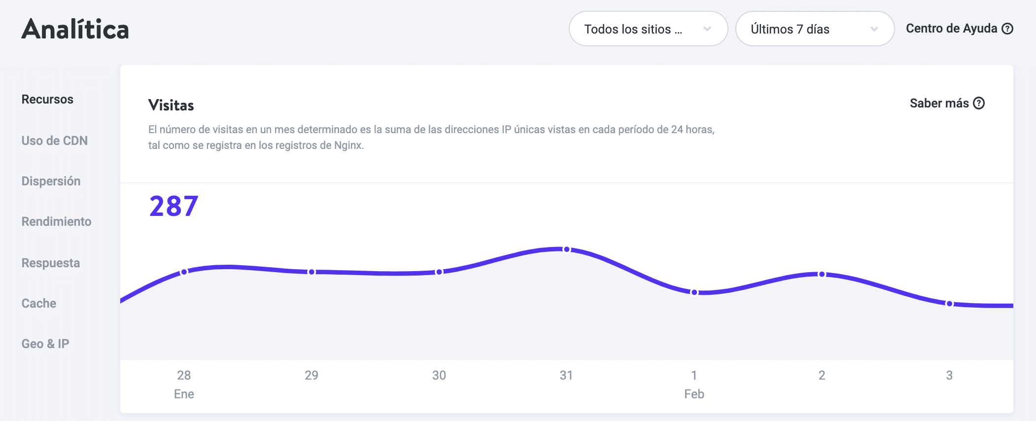Click the Feb 1 chart data point
Image resolution: width=1036 pixels, height=421 pixels.
[x=694, y=292]
